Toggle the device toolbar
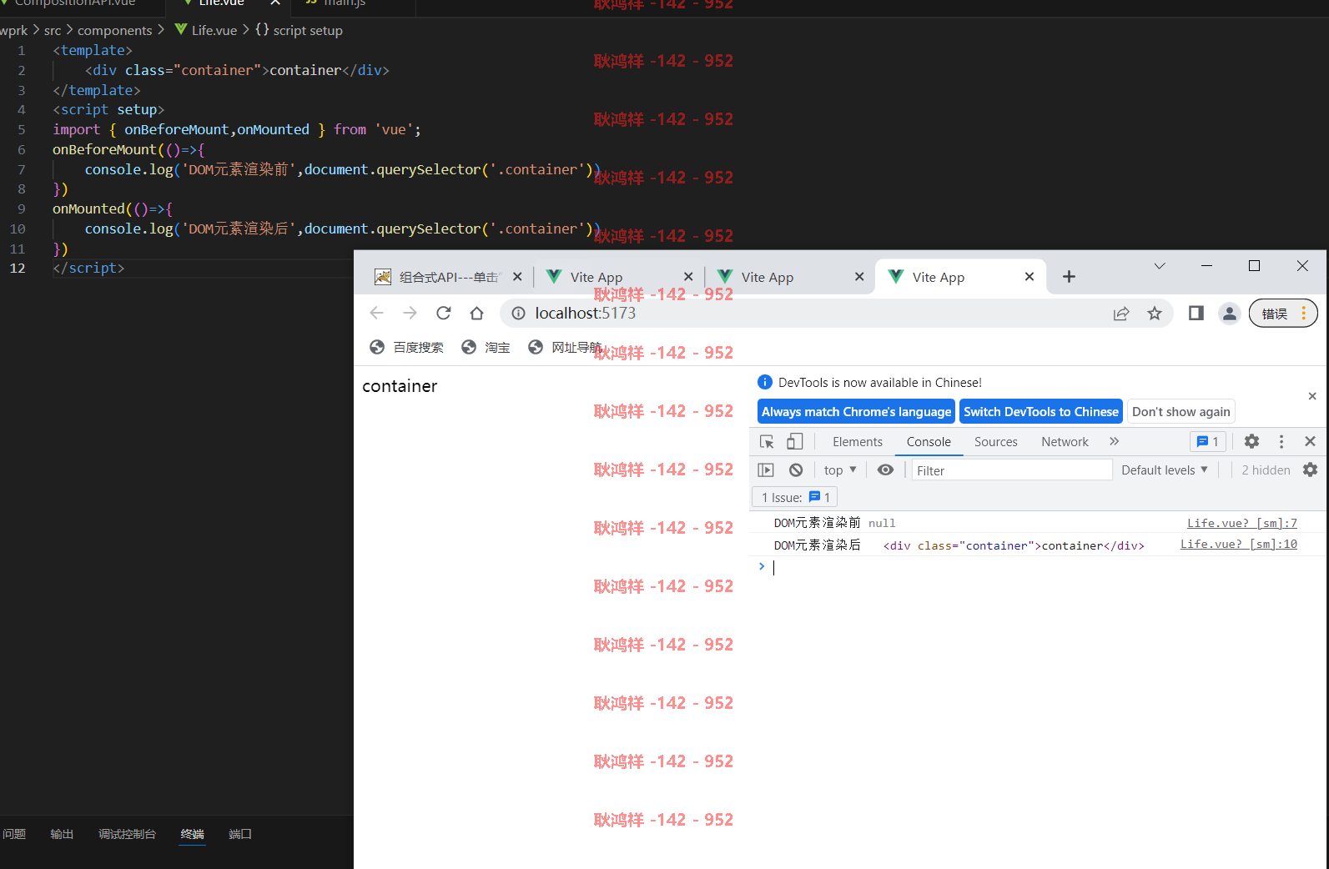 coord(795,442)
